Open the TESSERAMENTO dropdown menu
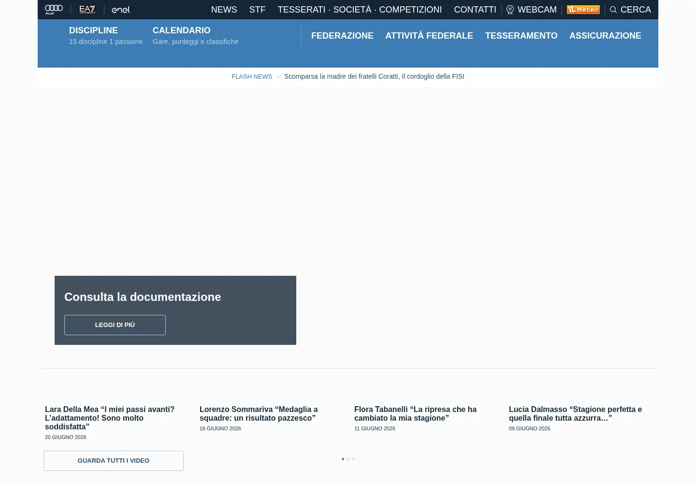Screen dimensions: 696x483 pyautogui.click(x=521, y=36)
